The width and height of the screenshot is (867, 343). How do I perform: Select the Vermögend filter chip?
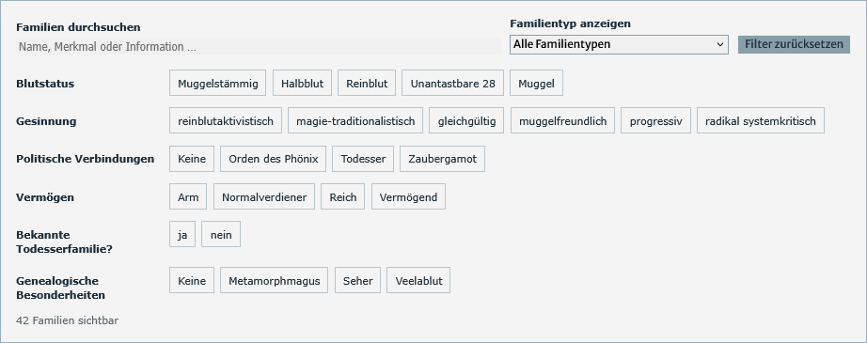pyautogui.click(x=409, y=197)
